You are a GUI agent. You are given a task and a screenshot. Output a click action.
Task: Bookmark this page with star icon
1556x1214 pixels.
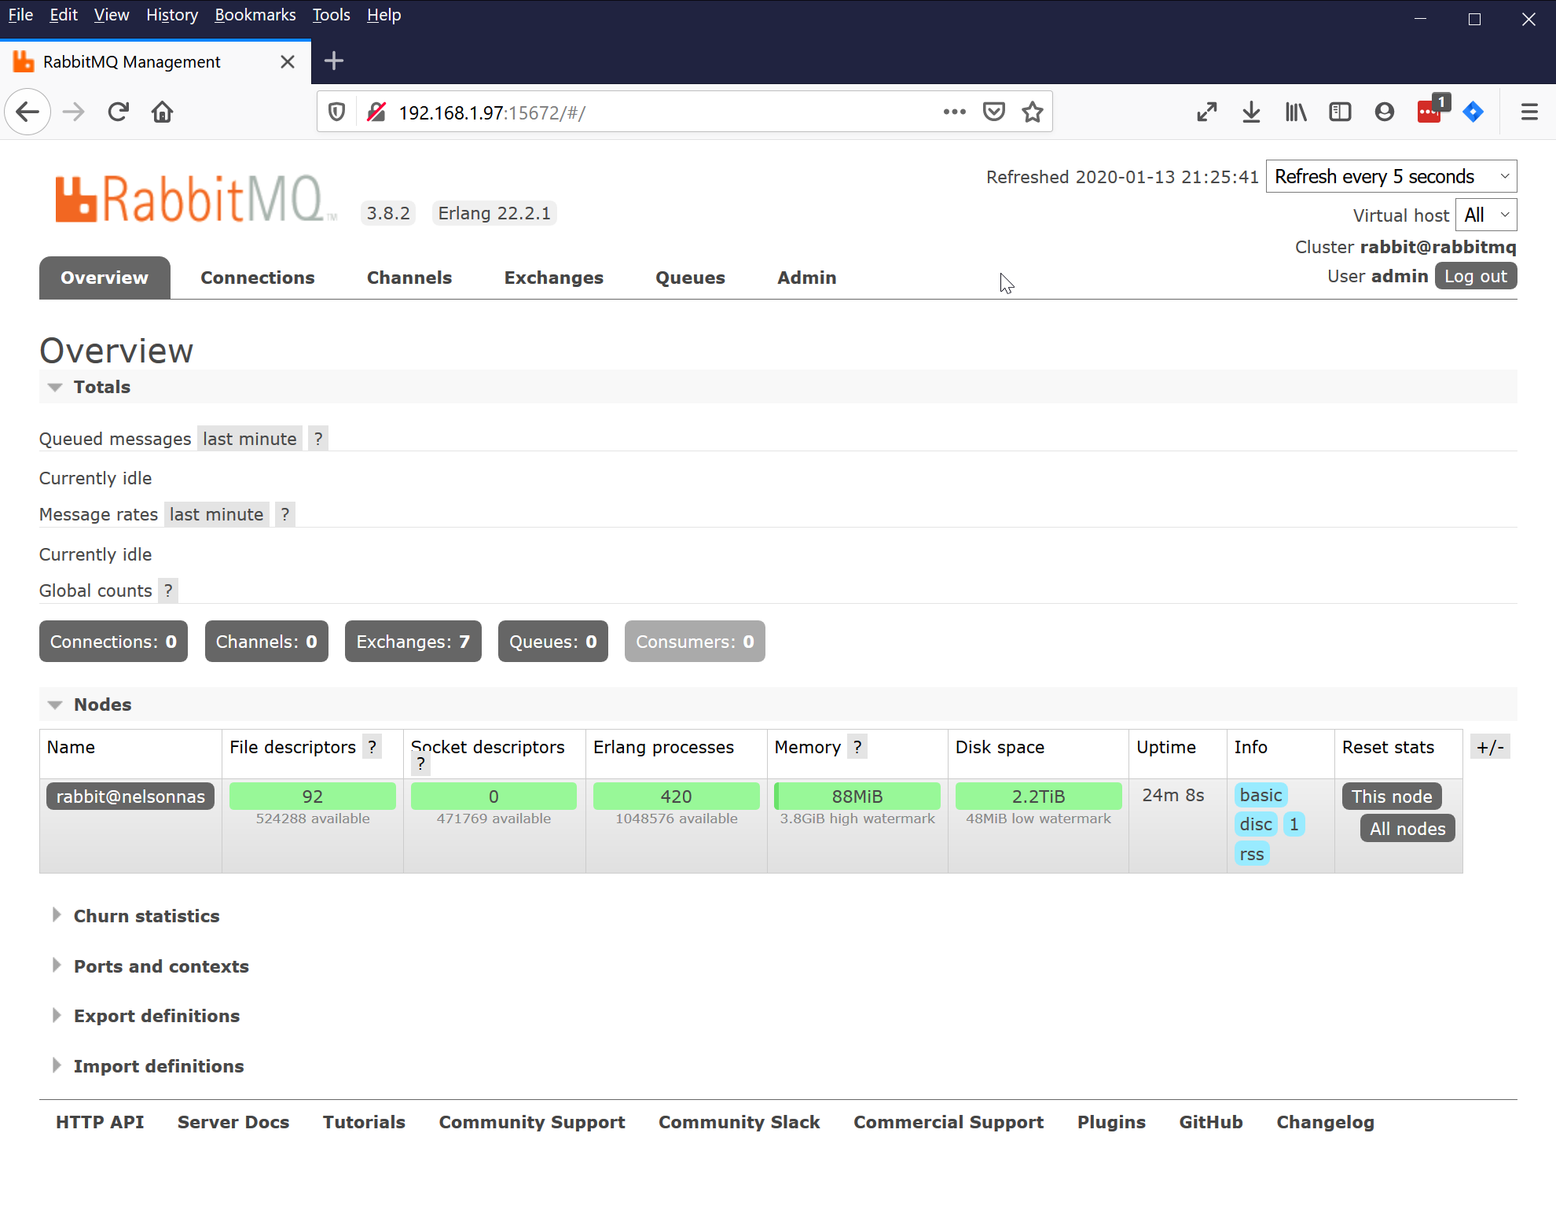(x=1032, y=112)
